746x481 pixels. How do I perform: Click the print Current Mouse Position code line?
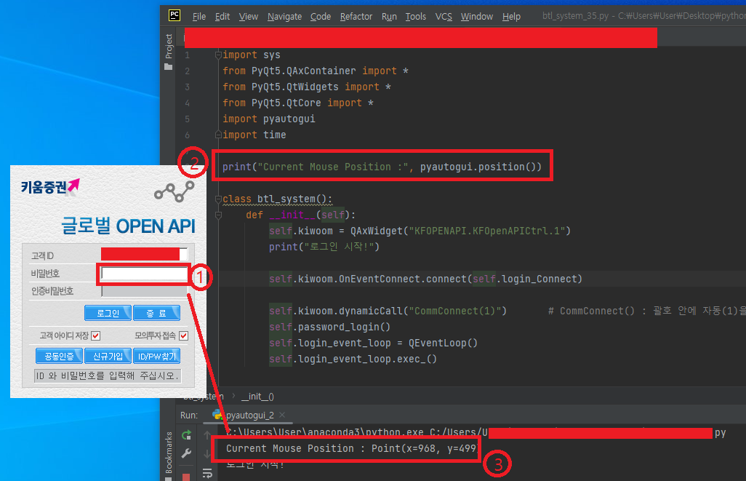coord(382,167)
